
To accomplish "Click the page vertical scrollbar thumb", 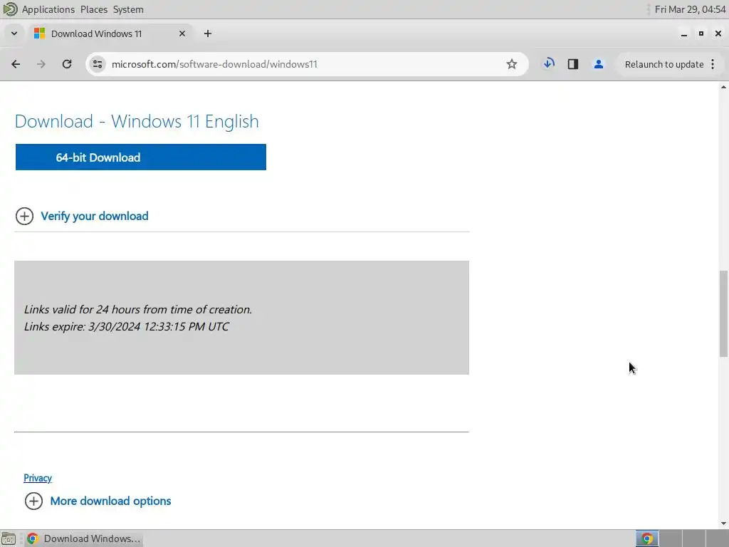I will (x=723, y=313).
